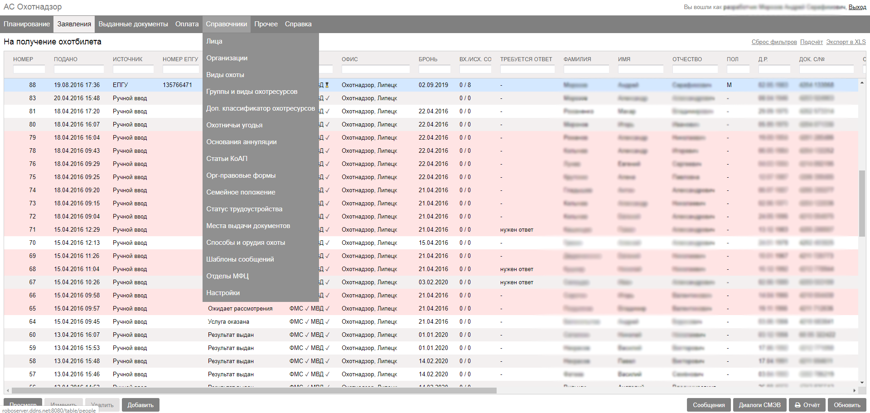This screenshot has height=413, width=870.
Task: Click the printer icon on Отчёт button
Action: click(x=797, y=405)
